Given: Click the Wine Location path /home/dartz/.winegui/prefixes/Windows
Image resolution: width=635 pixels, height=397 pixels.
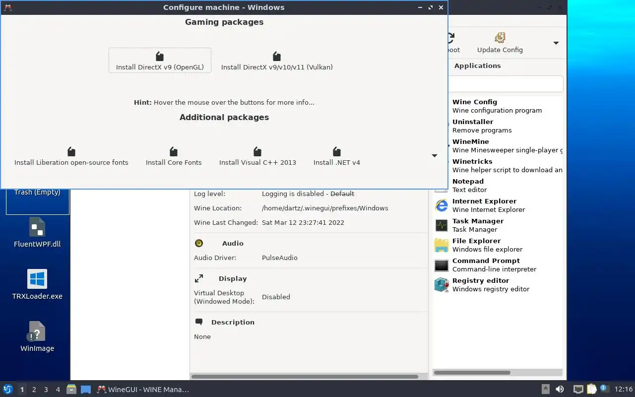Looking at the screenshot, I should pos(325,208).
